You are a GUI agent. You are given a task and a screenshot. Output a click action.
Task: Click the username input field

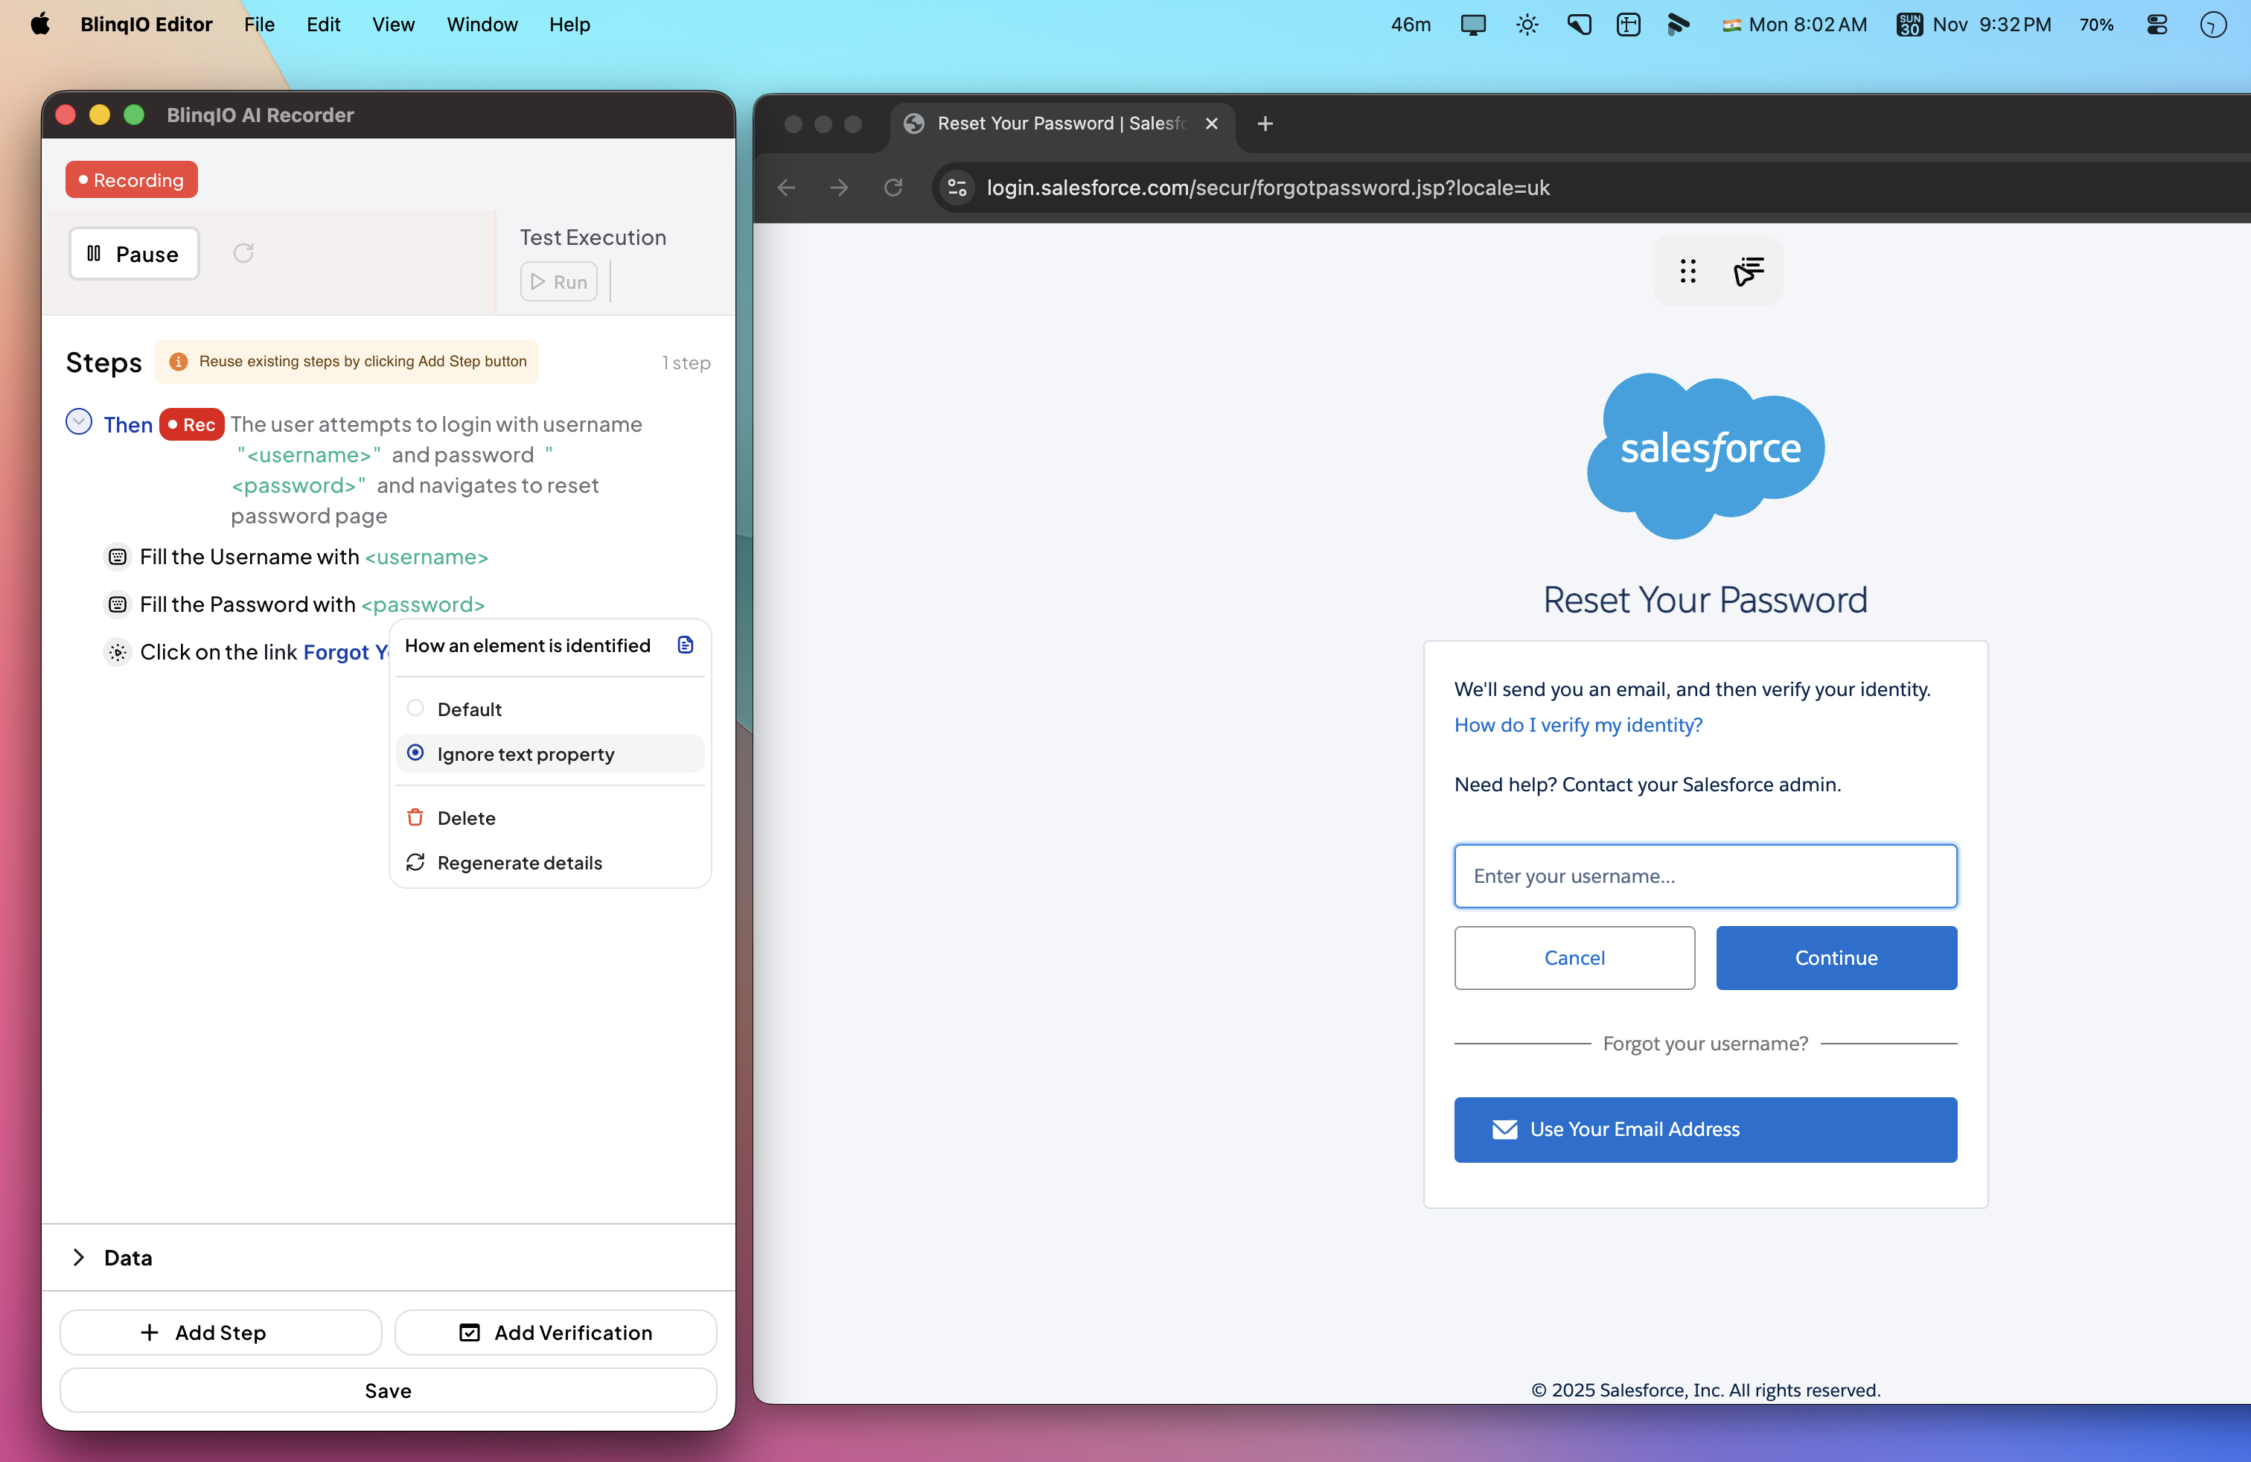1705,875
